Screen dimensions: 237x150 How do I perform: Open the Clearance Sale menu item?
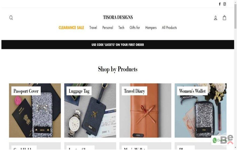point(71,28)
